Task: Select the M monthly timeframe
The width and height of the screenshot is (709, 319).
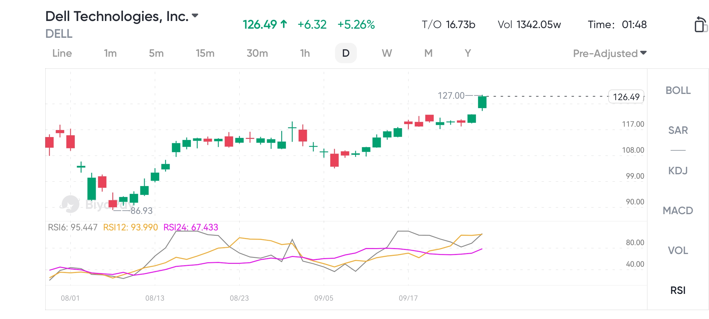Action: click(428, 53)
